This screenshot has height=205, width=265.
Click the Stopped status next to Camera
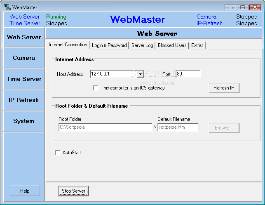click(247, 16)
